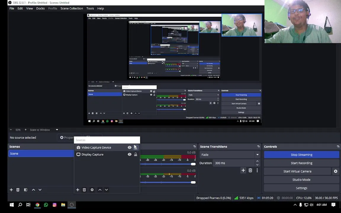Adjust the upper audio mixer volume slider
This screenshot has height=213, width=341.
193,164
